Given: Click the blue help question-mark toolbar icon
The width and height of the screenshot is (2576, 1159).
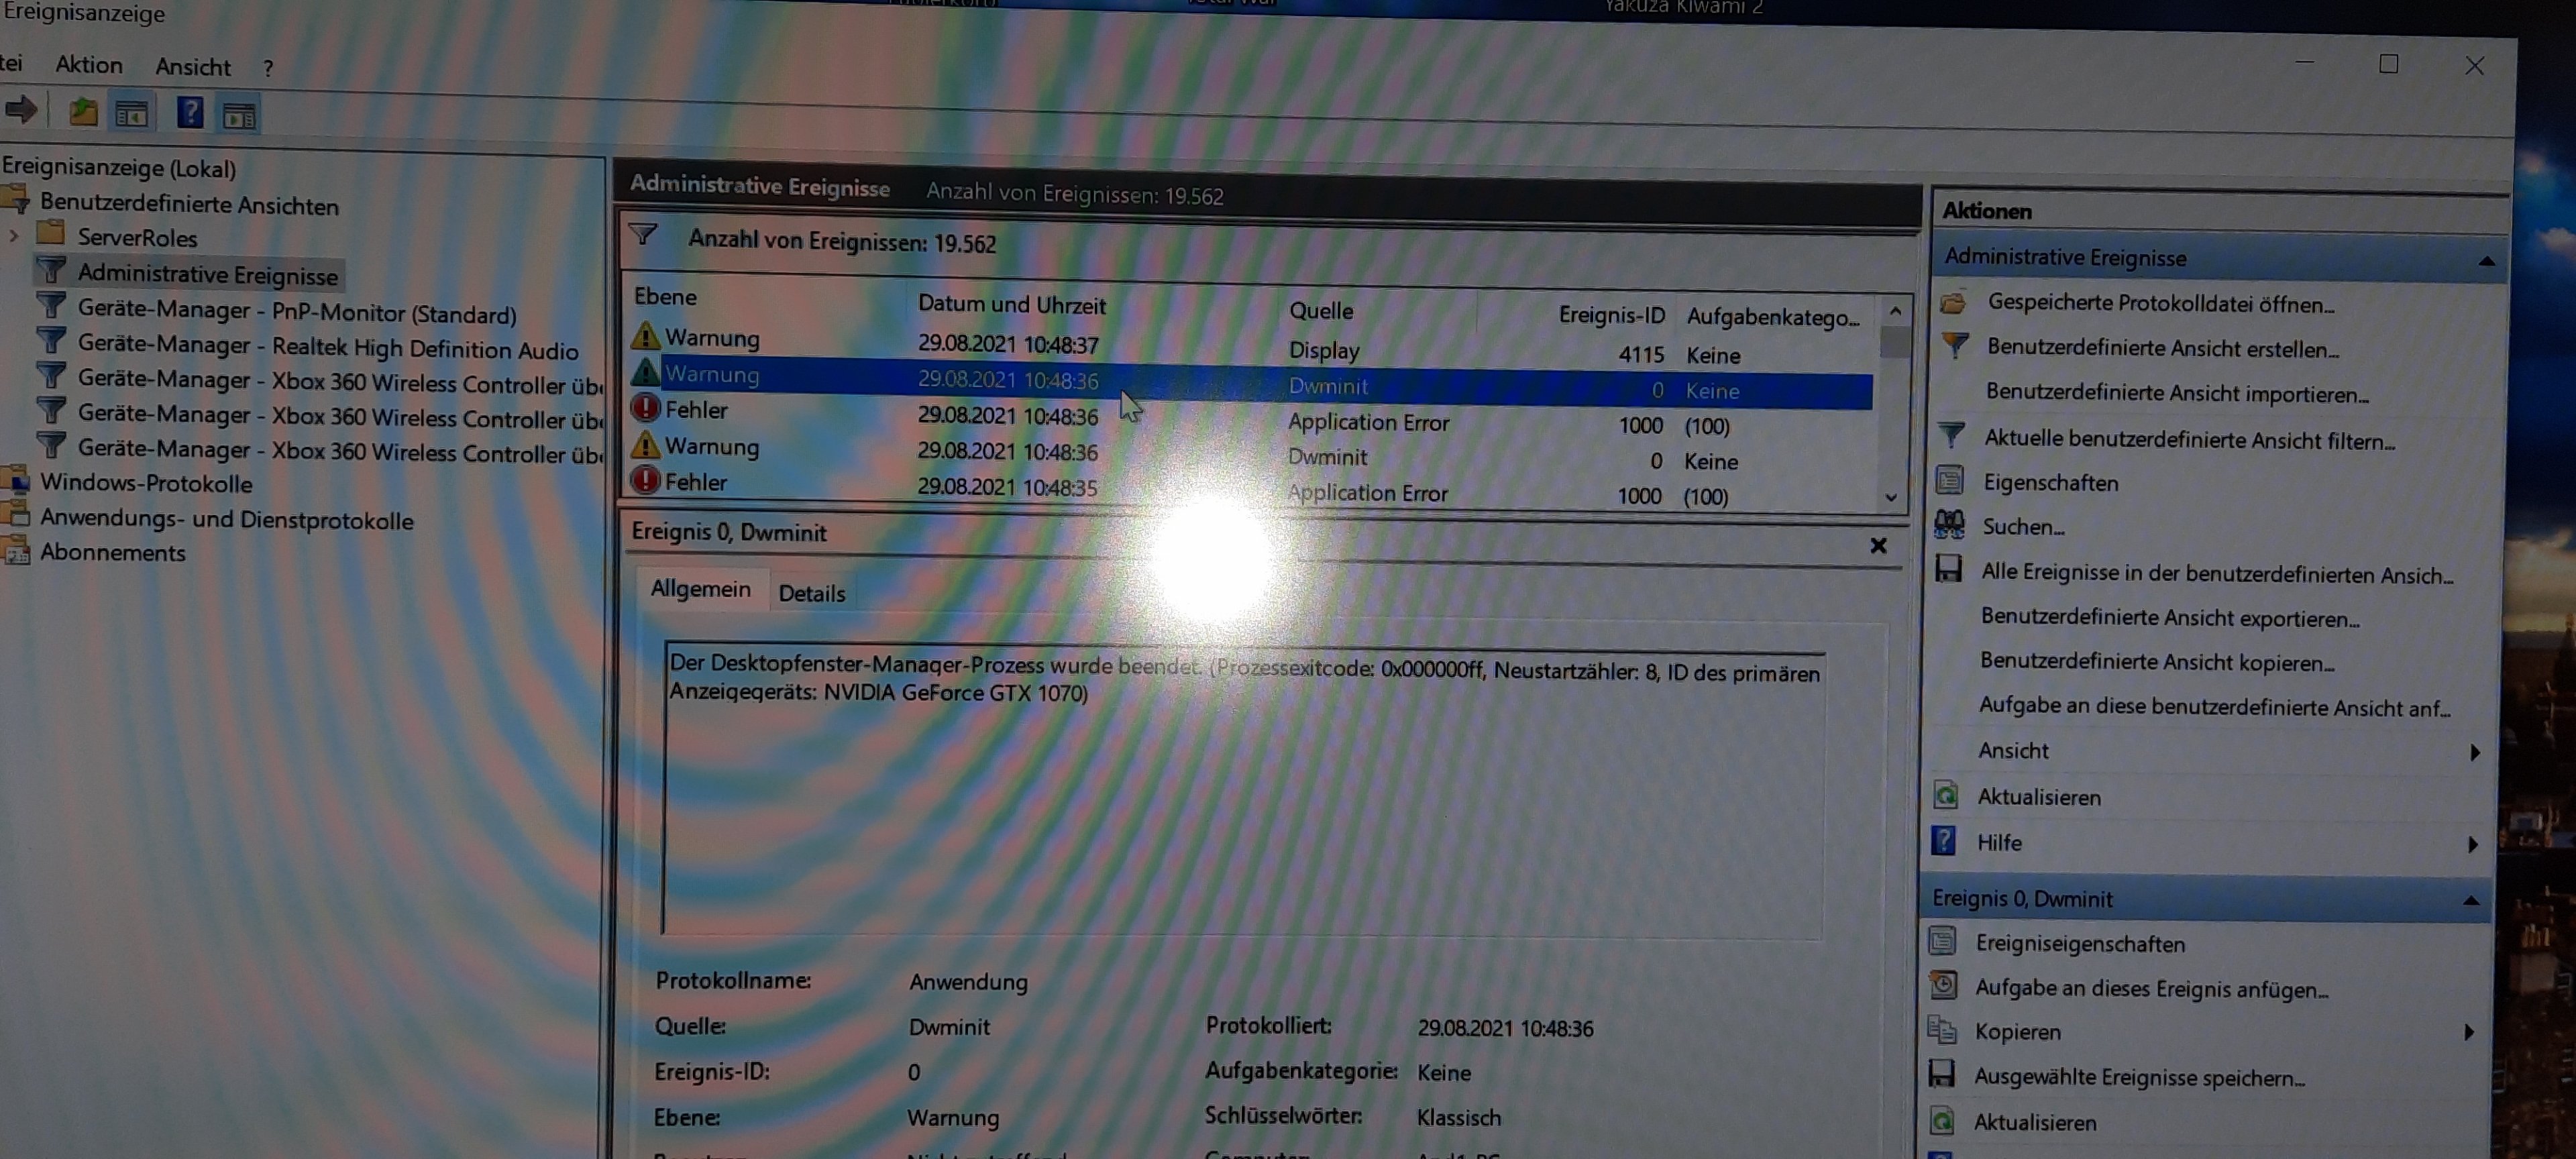Looking at the screenshot, I should (189, 113).
